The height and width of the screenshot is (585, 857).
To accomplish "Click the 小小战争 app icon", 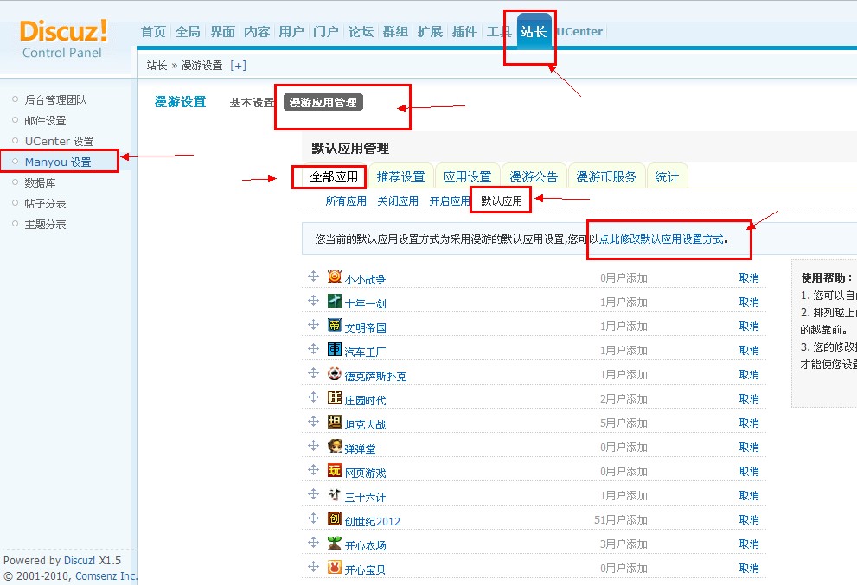I will tap(335, 277).
